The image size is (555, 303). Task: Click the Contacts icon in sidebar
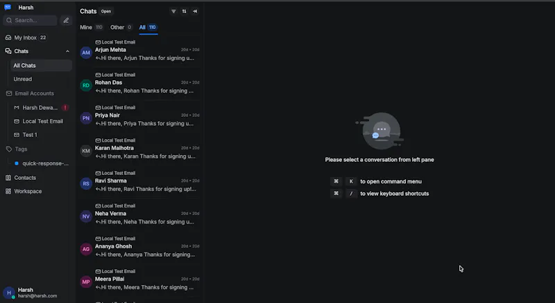8,178
